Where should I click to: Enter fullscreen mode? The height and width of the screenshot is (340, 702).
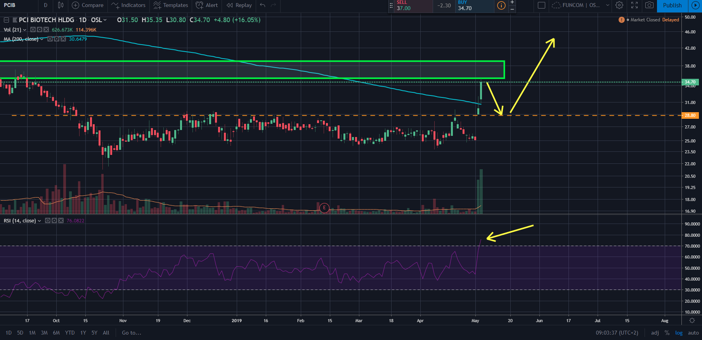pyautogui.click(x=634, y=5)
